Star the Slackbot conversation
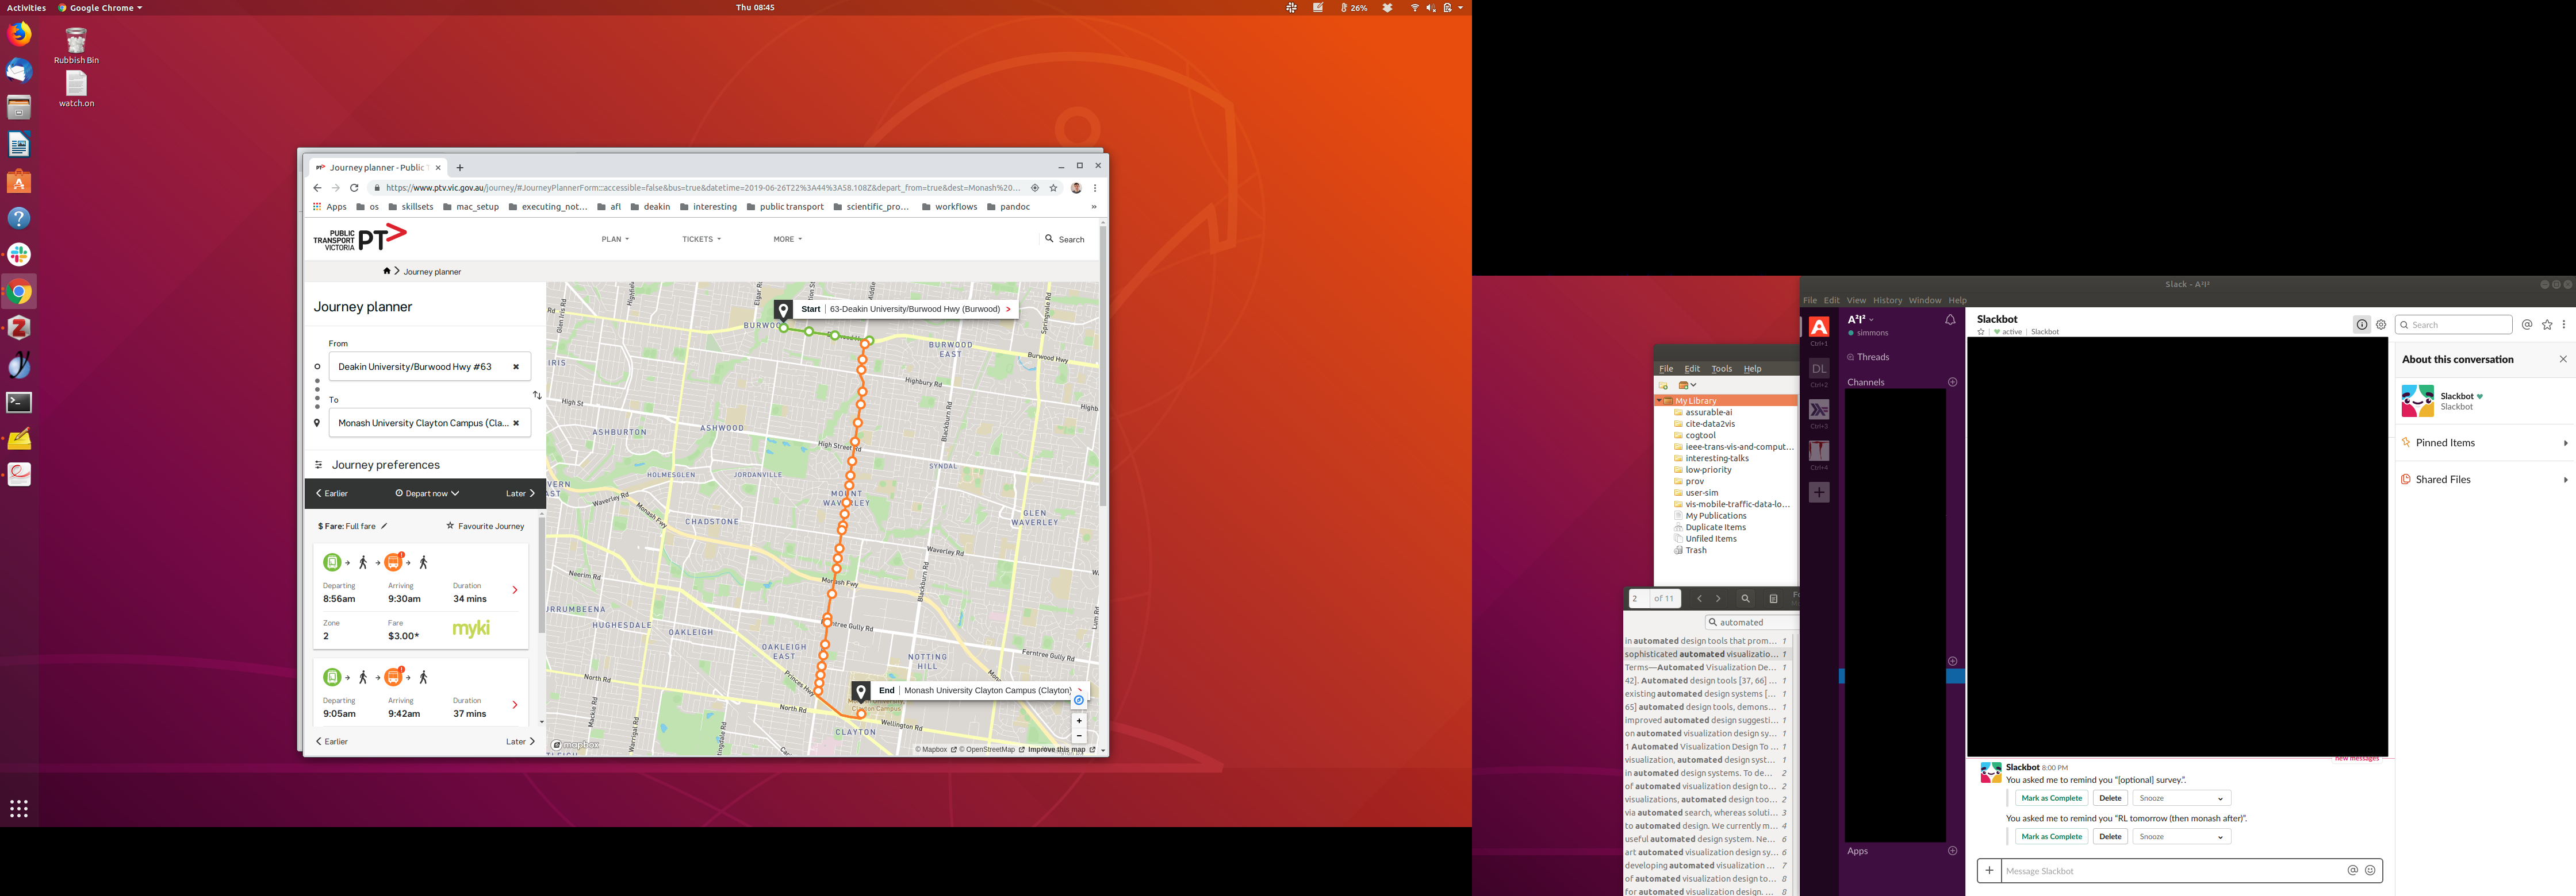Image resolution: width=2576 pixels, height=896 pixels. (1981, 333)
